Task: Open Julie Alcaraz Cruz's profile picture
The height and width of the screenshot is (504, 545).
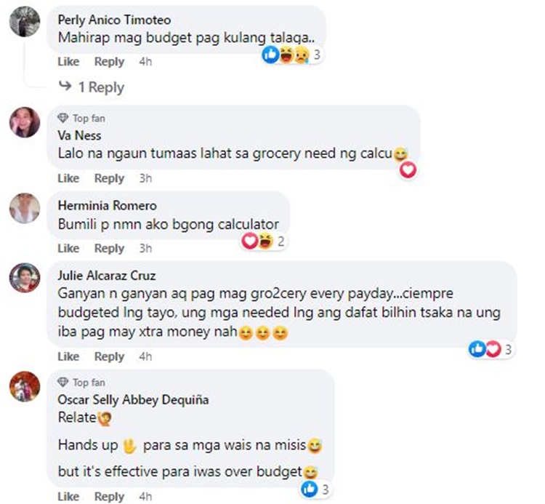Action: click(x=25, y=278)
